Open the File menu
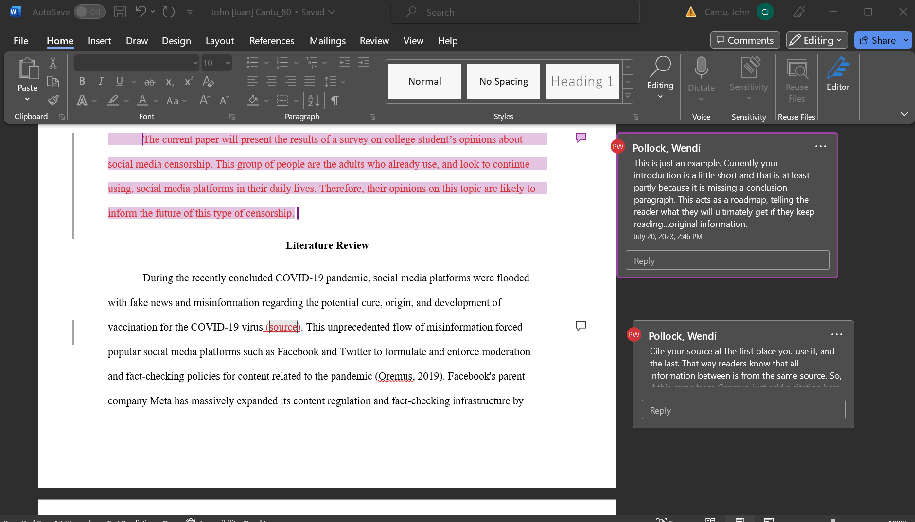 coord(21,41)
